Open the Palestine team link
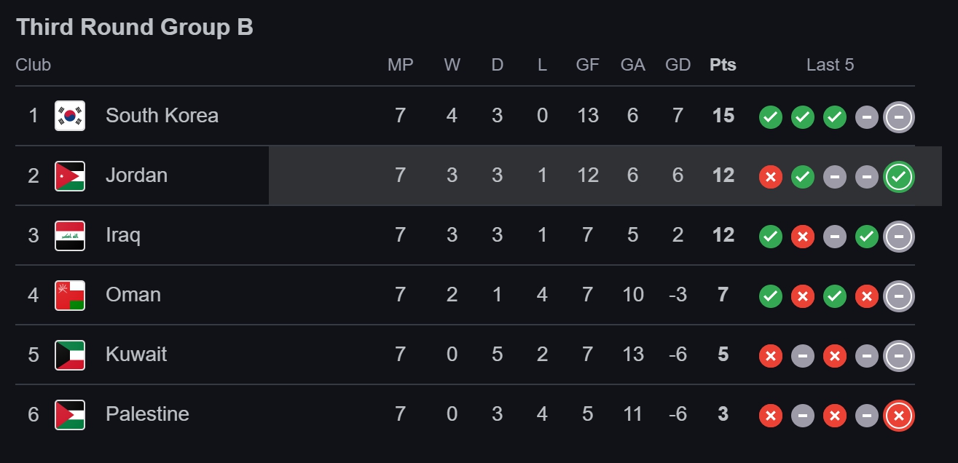The width and height of the screenshot is (958, 463). [x=147, y=413]
